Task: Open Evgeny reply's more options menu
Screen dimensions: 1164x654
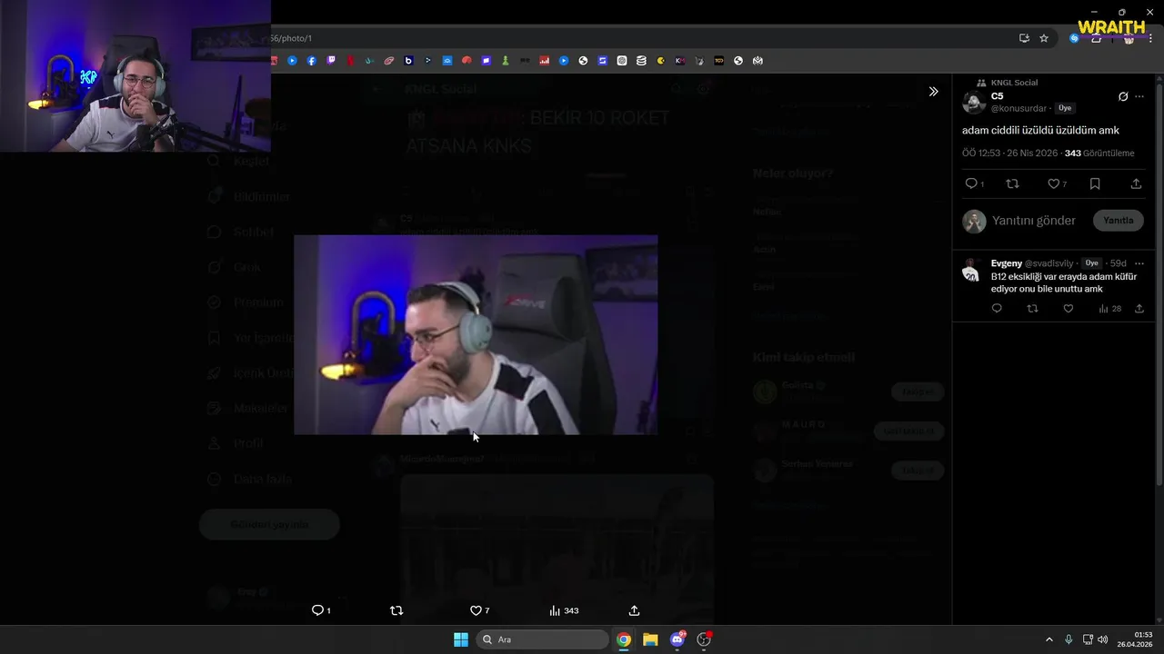Action: pos(1139,263)
